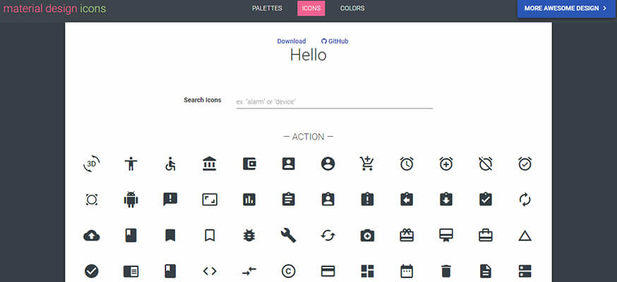Screen dimensions: 617x282
Task: Open the GitHub link
Action: pyautogui.click(x=335, y=41)
